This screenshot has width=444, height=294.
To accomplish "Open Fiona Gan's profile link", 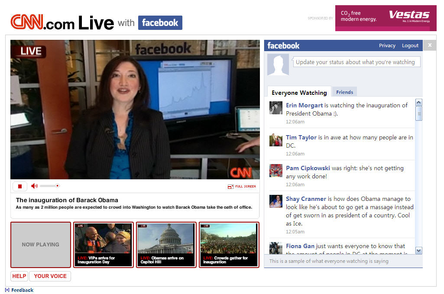I will pyautogui.click(x=300, y=246).
